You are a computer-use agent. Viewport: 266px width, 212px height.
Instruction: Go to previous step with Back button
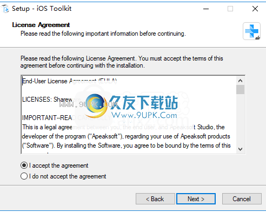tap(155, 199)
